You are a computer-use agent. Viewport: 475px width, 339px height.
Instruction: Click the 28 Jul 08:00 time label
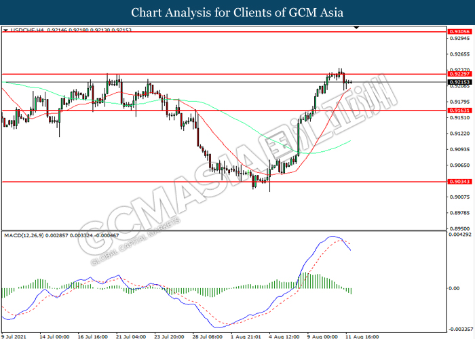207,336
